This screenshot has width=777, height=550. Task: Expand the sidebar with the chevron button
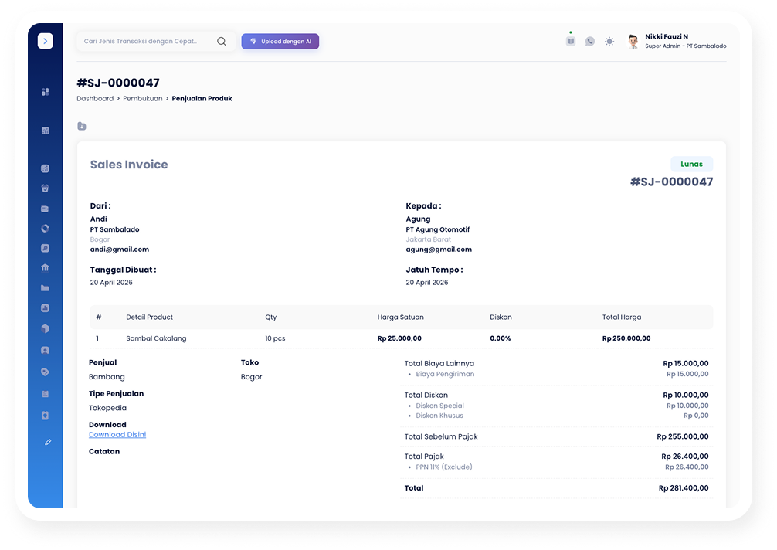tap(45, 41)
